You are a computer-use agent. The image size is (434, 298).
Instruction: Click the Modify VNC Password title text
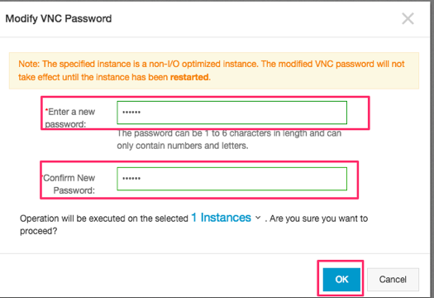[59, 19]
